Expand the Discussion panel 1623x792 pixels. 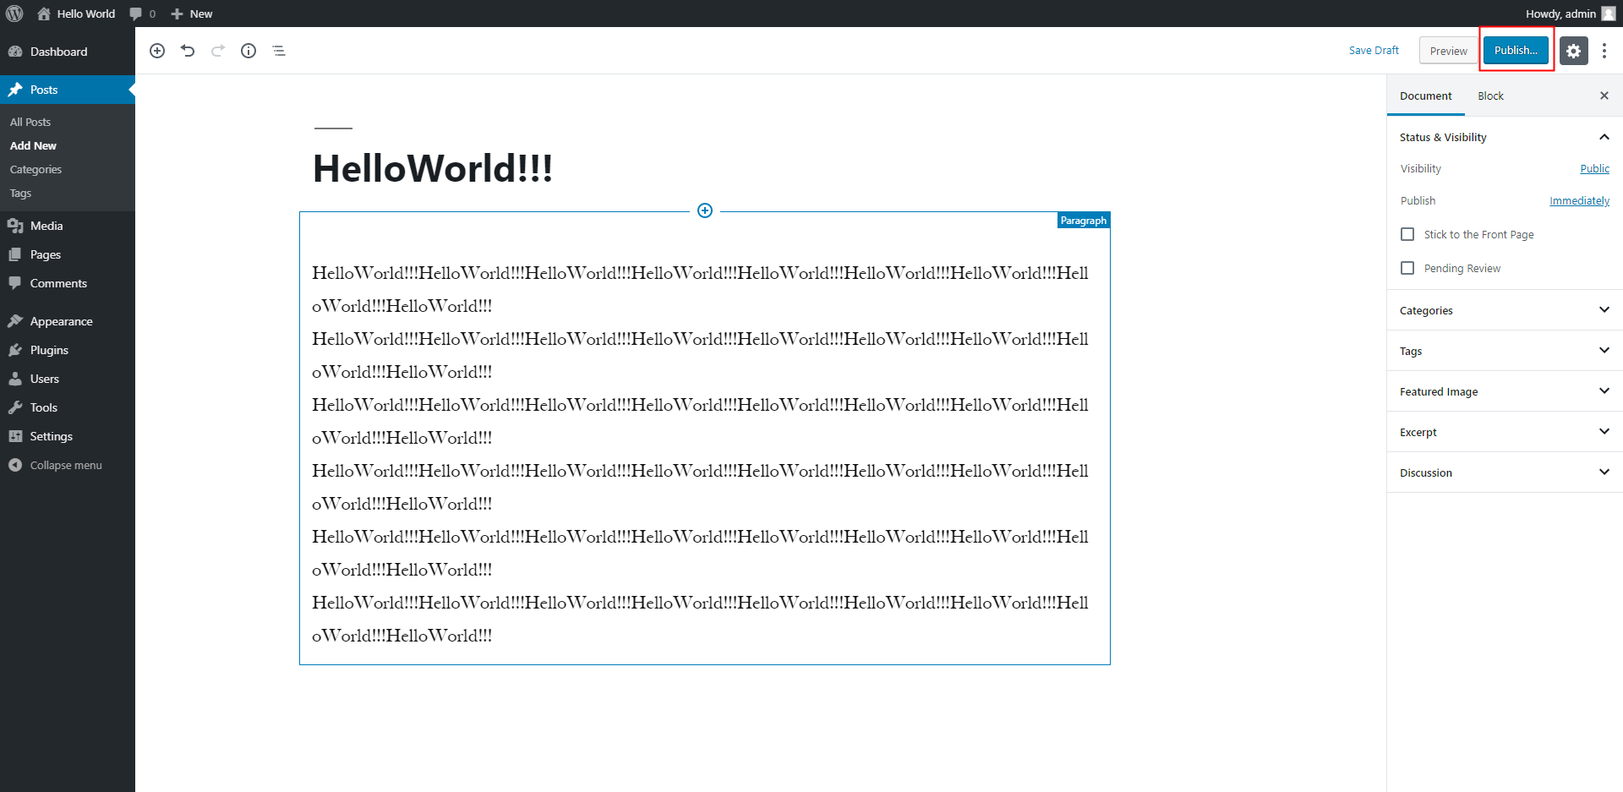coord(1505,472)
